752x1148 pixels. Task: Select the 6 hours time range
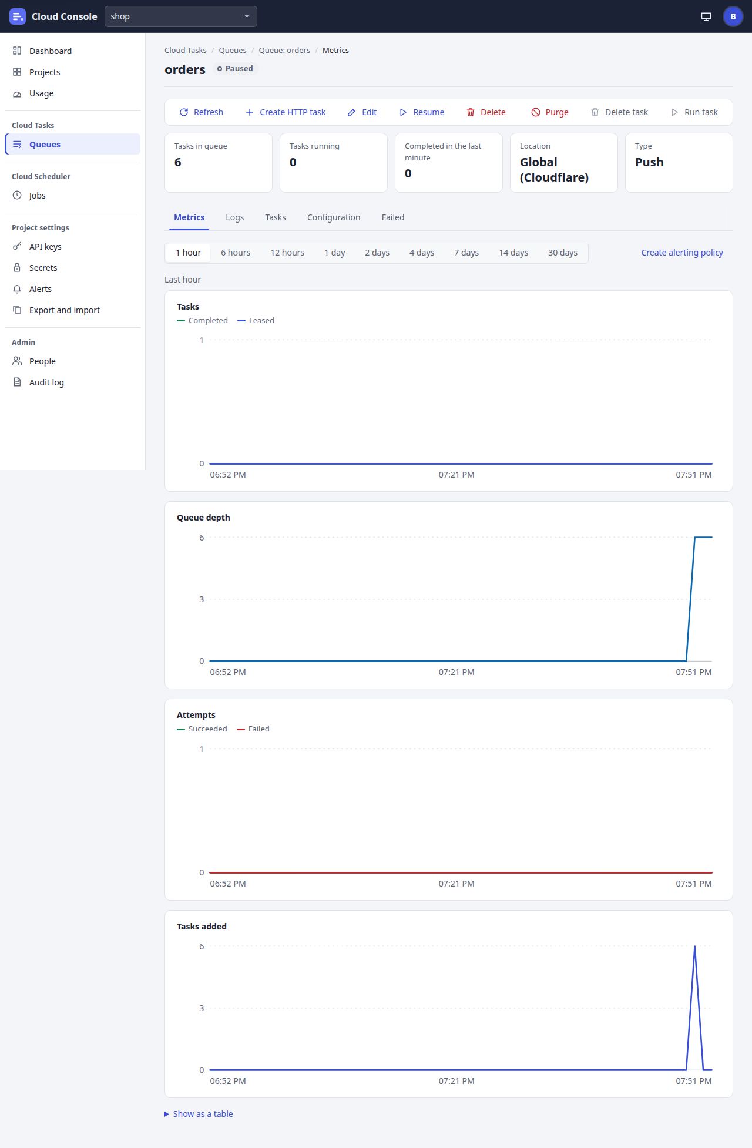(x=236, y=253)
